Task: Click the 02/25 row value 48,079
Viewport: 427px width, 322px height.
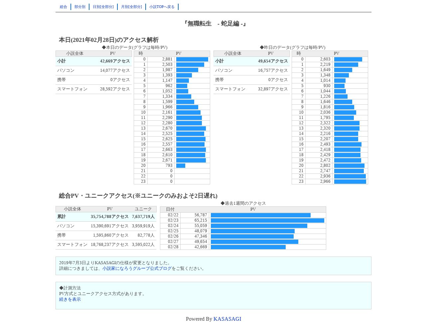Action: tap(201, 231)
